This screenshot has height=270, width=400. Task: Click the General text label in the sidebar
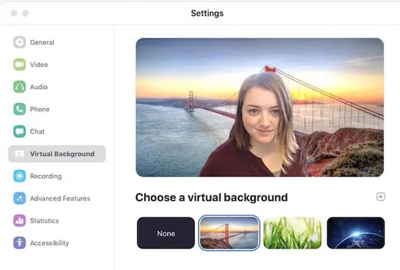[x=42, y=42]
